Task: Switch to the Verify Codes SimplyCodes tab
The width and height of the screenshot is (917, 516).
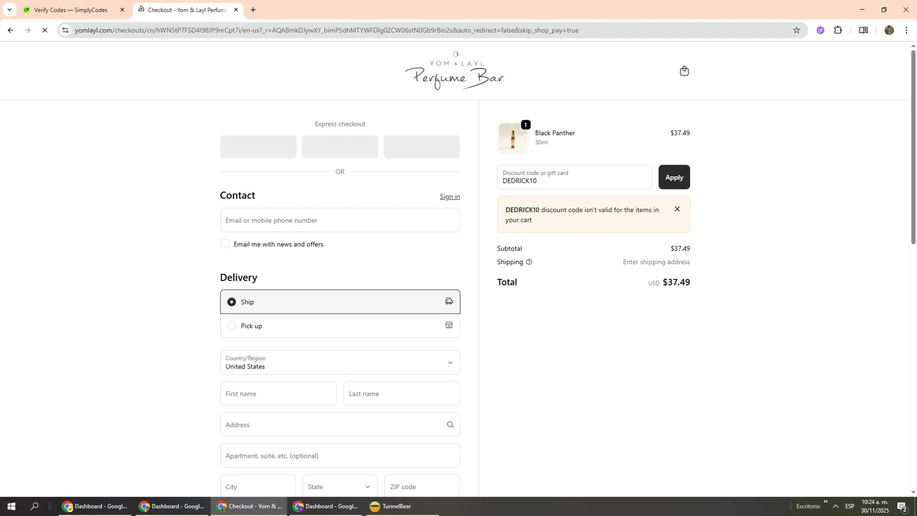Action: pyautogui.click(x=73, y=10)
